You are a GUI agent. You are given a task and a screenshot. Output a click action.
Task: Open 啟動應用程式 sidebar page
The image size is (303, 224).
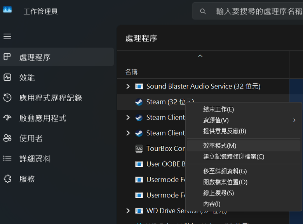pos(57,118)
